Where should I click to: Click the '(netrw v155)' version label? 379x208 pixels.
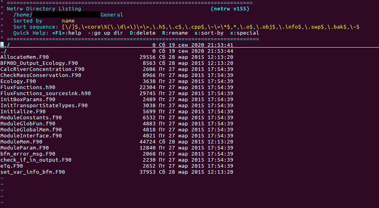pos(230,9)
